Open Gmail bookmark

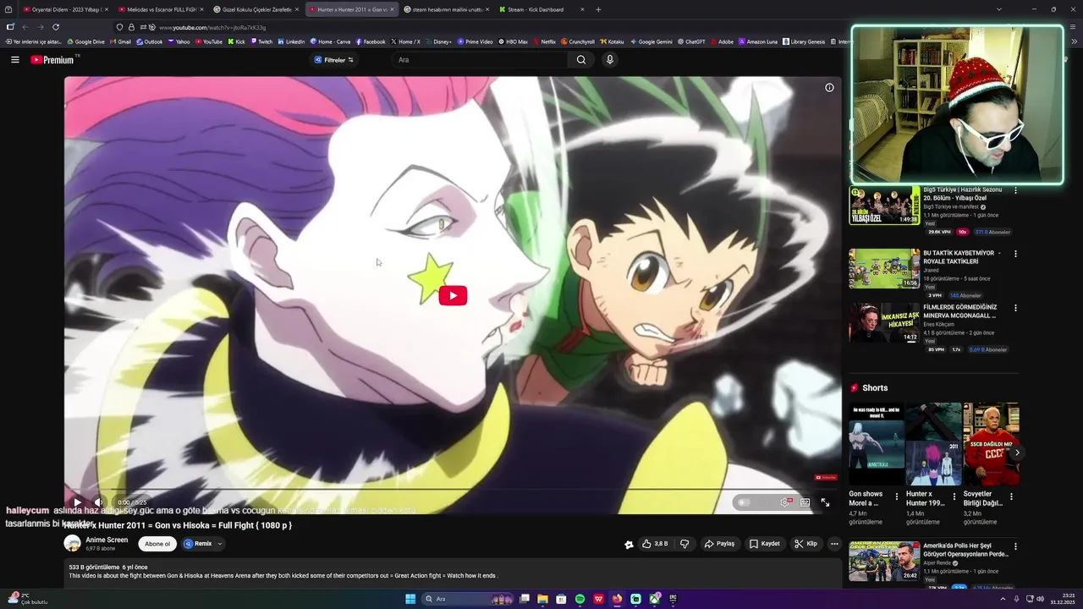(120, 41)
